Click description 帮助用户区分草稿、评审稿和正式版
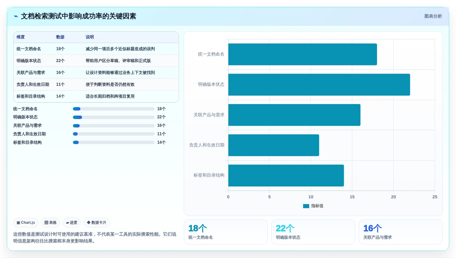The height and width of the screenshot is (258, 456). (x=118, y=61)
